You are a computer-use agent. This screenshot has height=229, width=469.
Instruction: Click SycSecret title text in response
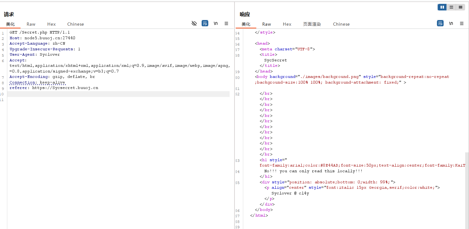[x=275, y=60]
